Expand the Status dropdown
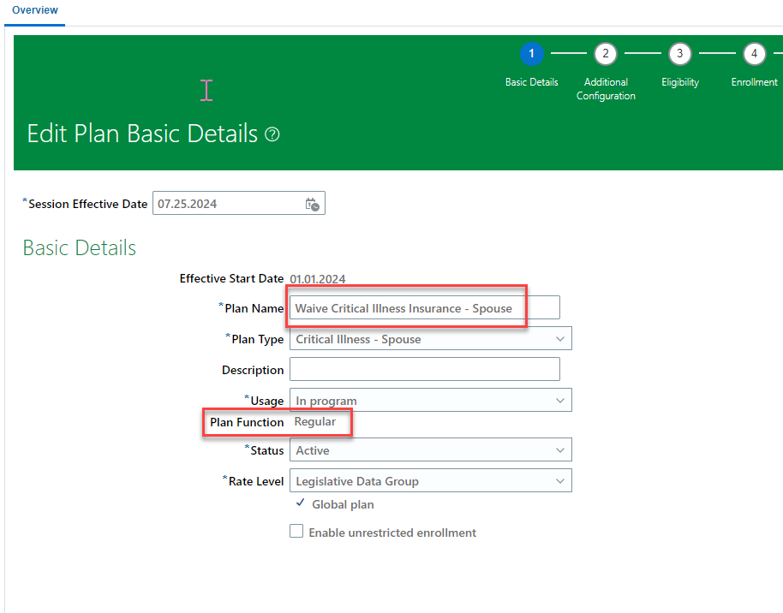The width and height of the screenshot is (783, 613). click(562, 449)
